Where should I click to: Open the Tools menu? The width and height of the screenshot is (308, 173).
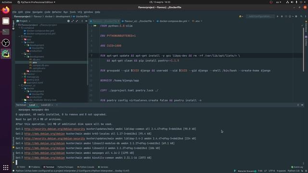coord(73,12)
